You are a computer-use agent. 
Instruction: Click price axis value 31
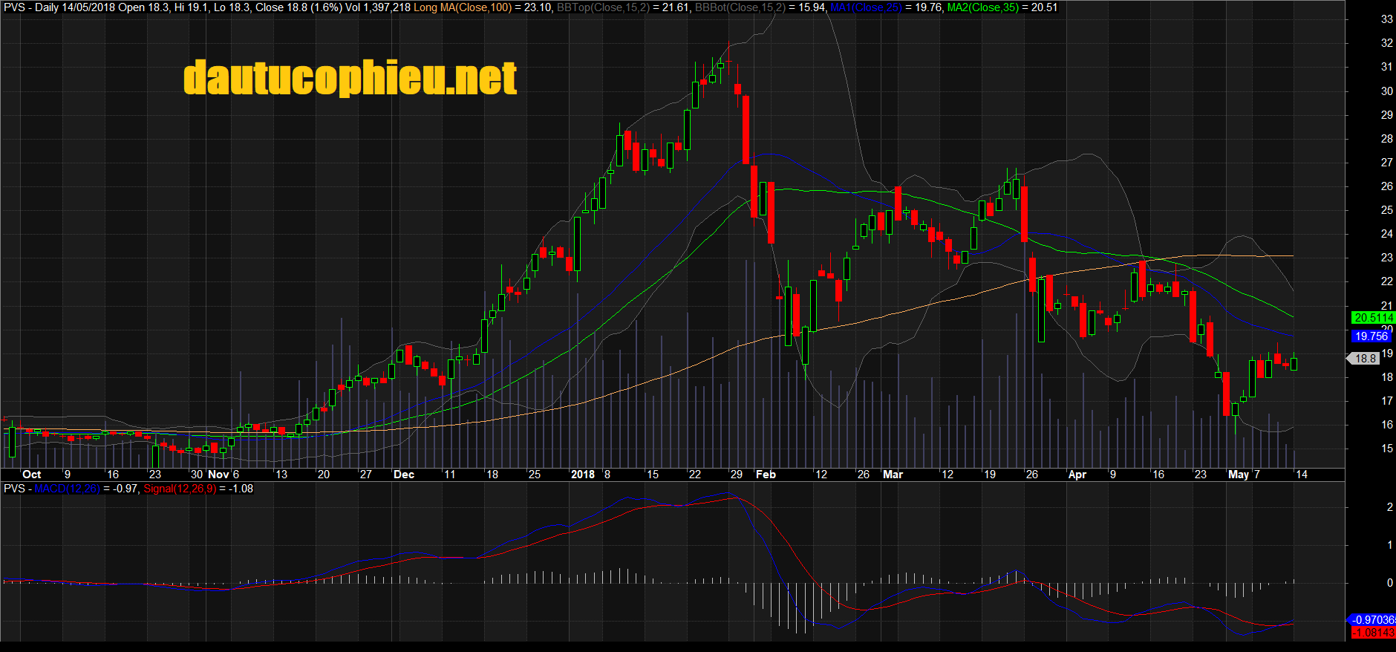1387,67
